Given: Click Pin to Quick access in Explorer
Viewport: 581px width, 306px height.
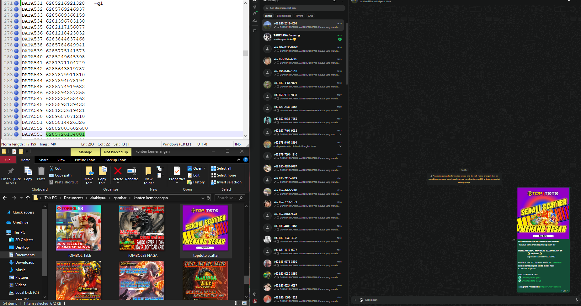Looking at the screenshot, I should [11, 176].
